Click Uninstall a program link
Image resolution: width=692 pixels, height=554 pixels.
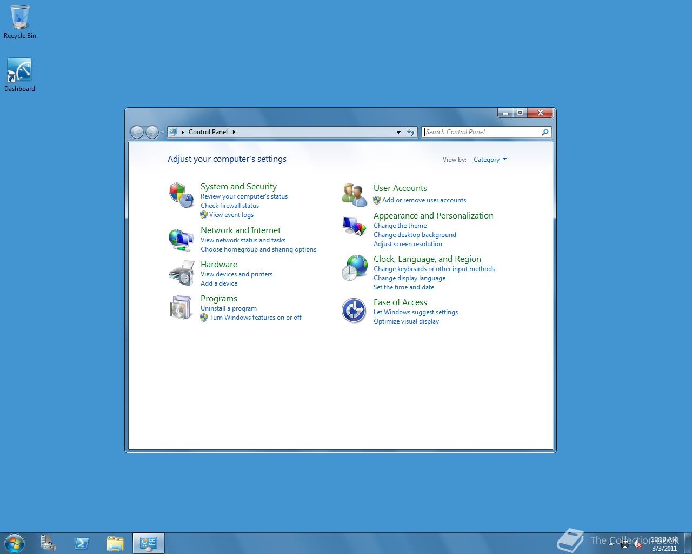[x=229, y=308]
